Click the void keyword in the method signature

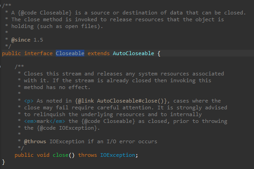click(43, 155)
